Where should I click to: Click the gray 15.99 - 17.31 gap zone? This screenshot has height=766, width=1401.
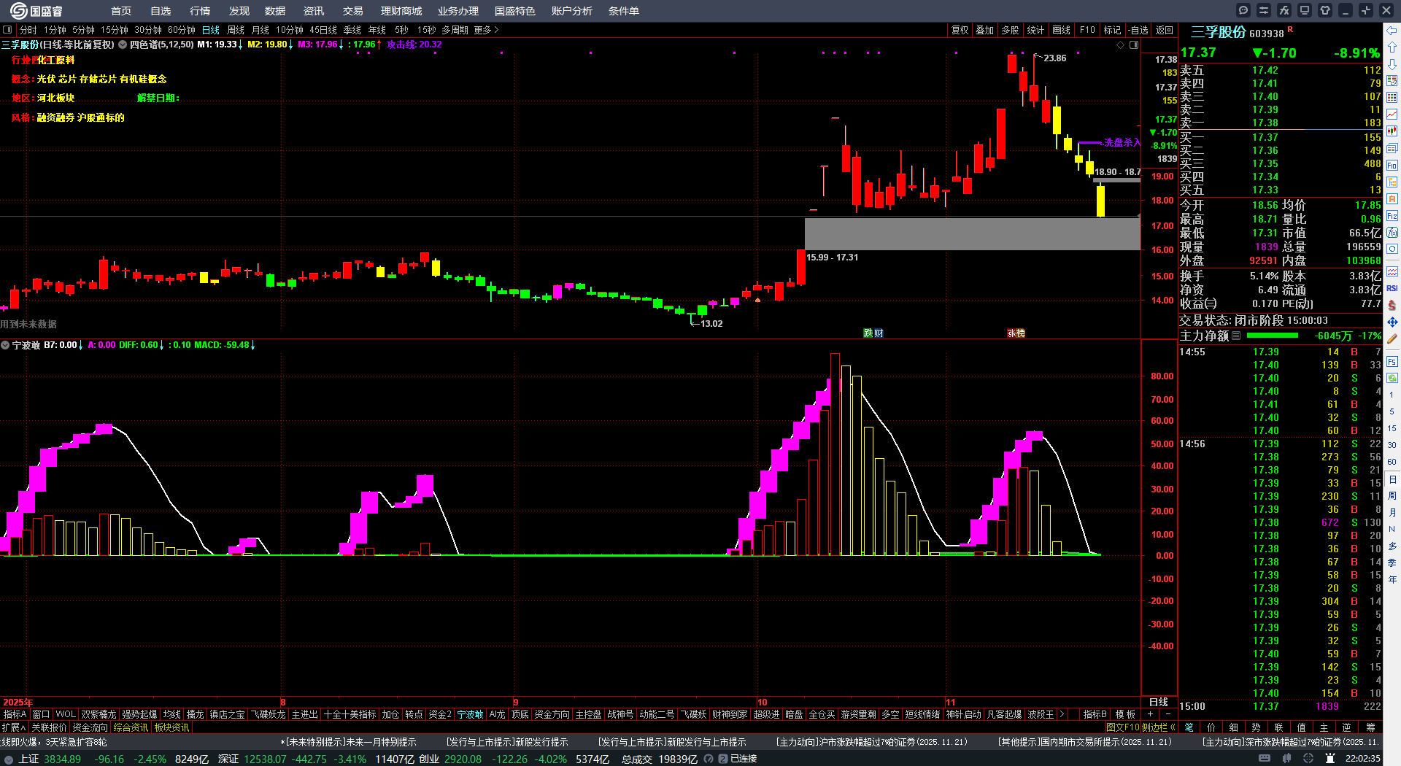pyautogui.click(x=972, y=233)
